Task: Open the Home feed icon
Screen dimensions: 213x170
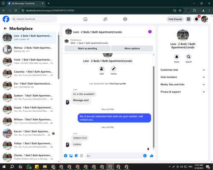Action: (85, 19)
